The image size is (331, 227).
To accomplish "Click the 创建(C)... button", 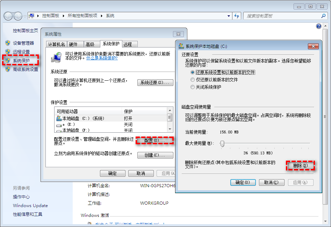I will pos(155,155).
